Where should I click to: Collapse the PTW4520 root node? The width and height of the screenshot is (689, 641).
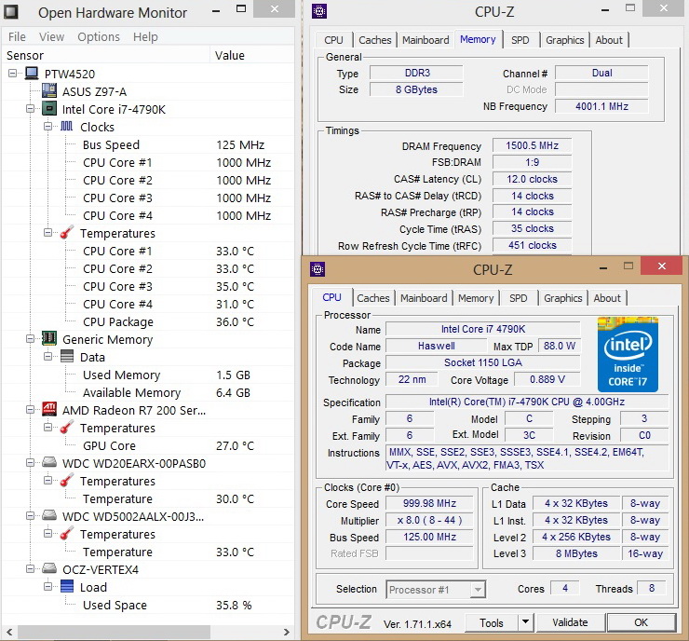pos(12,73)
